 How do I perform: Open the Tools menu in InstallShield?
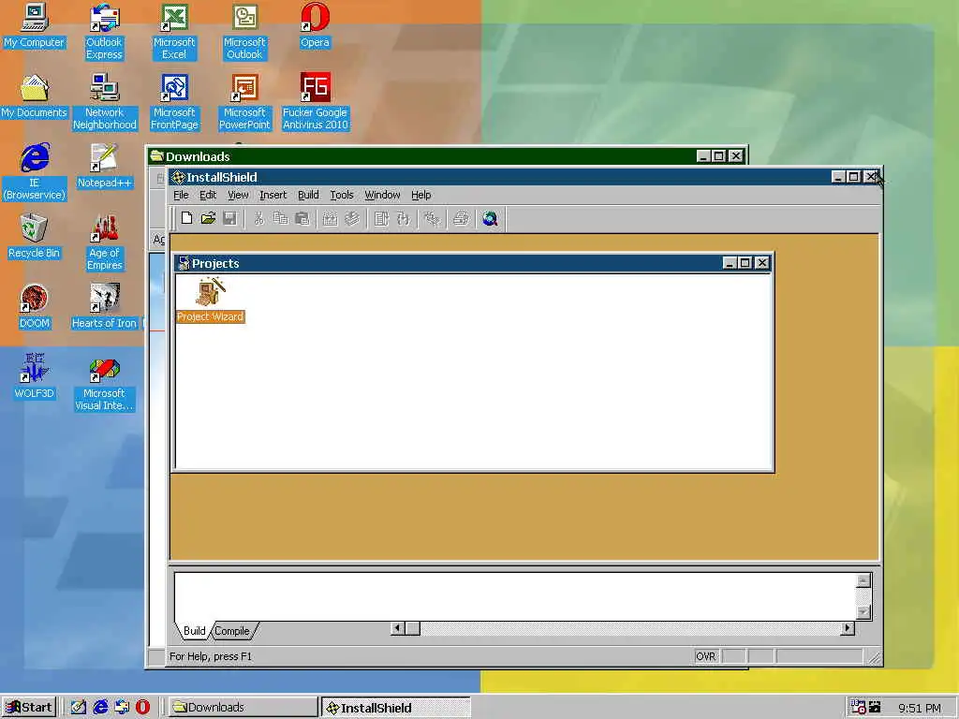click(342, 195)
